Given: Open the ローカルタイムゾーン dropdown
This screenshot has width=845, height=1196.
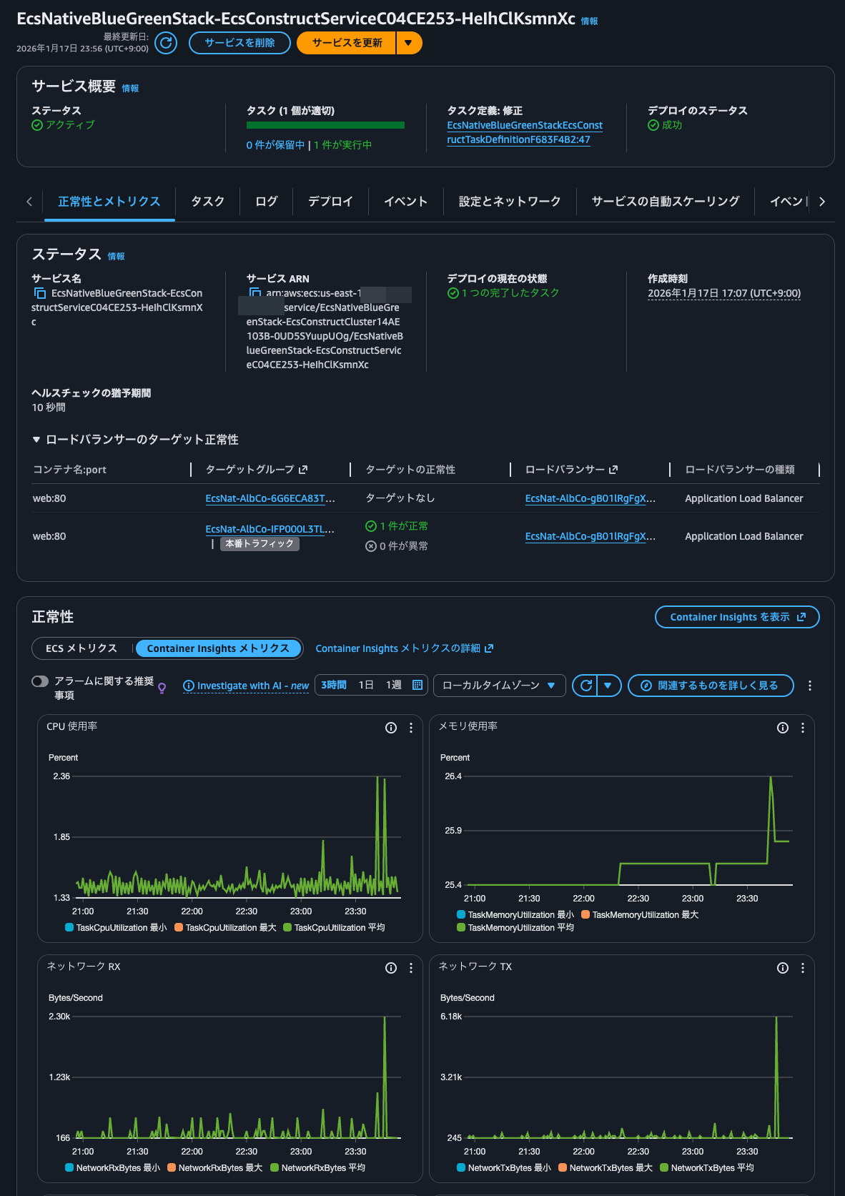Looking at the screenshot, I should tap(499, 686).
